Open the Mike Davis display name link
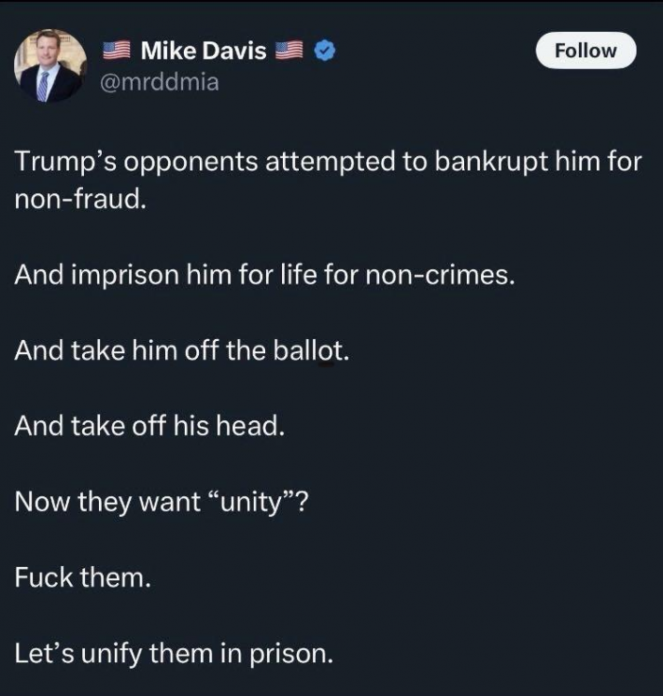The width and height of the screenshot is (663, 696). pos(203,51)
